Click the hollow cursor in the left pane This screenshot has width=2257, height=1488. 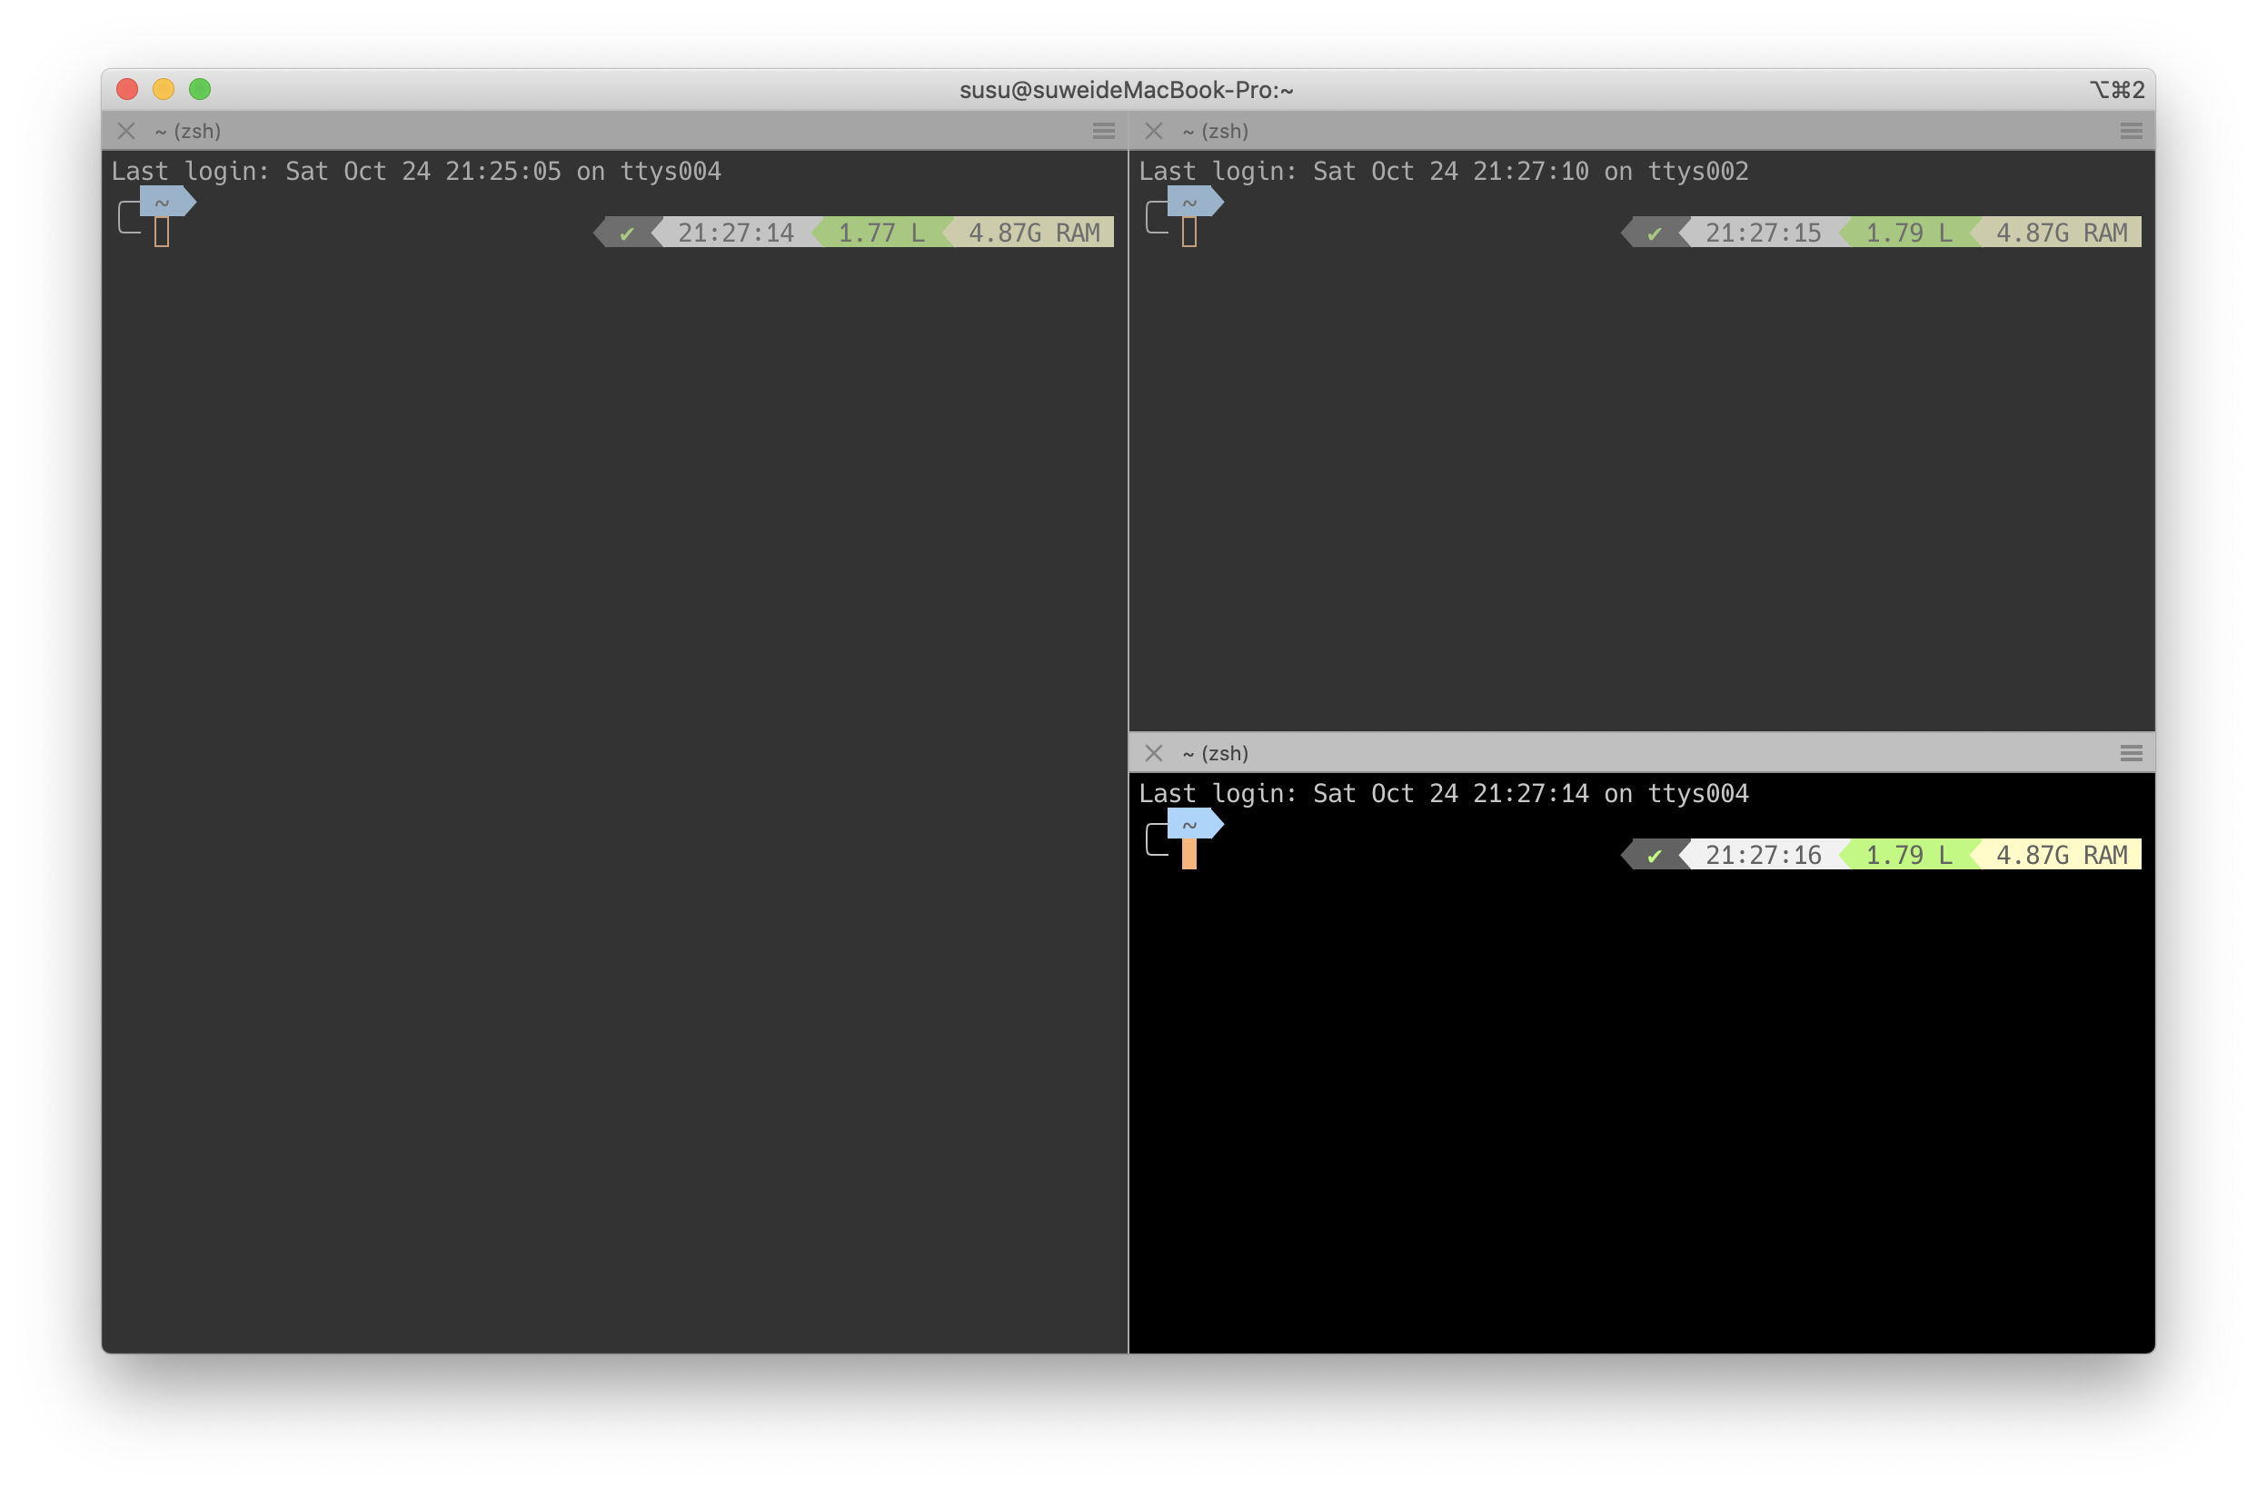click(162, 233)
